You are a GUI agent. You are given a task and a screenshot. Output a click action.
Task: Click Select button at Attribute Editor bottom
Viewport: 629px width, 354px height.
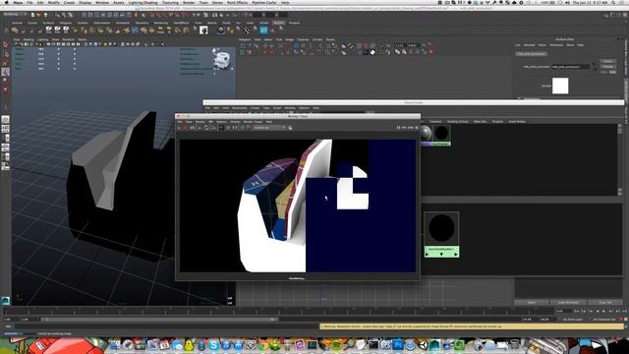[x=532, y=302]
